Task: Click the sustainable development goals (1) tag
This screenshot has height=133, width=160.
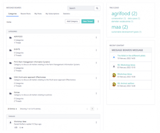Action: tap(126, 32)
